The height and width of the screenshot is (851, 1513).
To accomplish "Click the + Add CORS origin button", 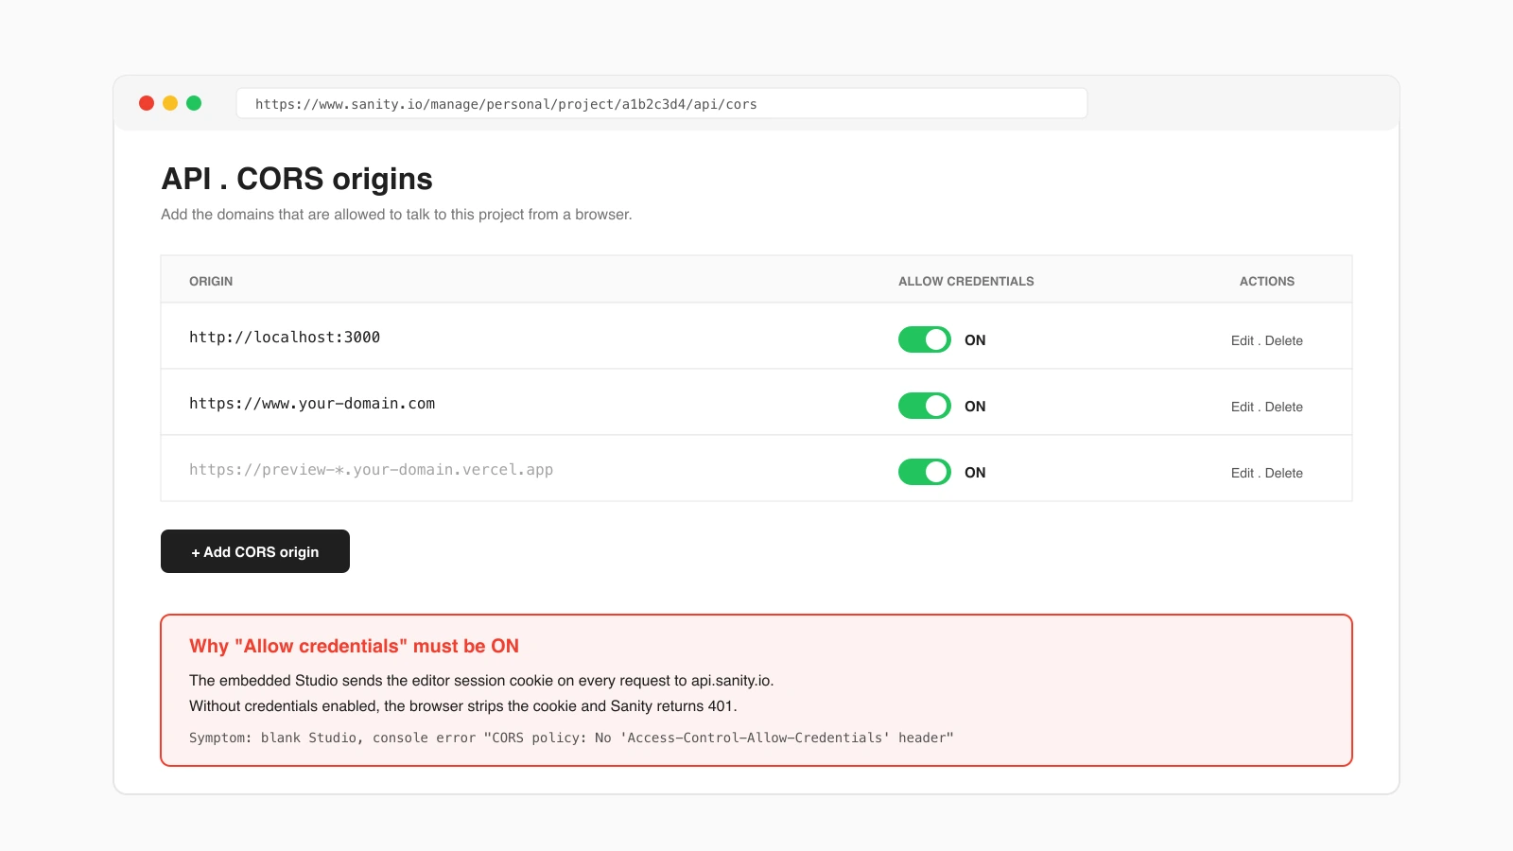I will [255, 551].
